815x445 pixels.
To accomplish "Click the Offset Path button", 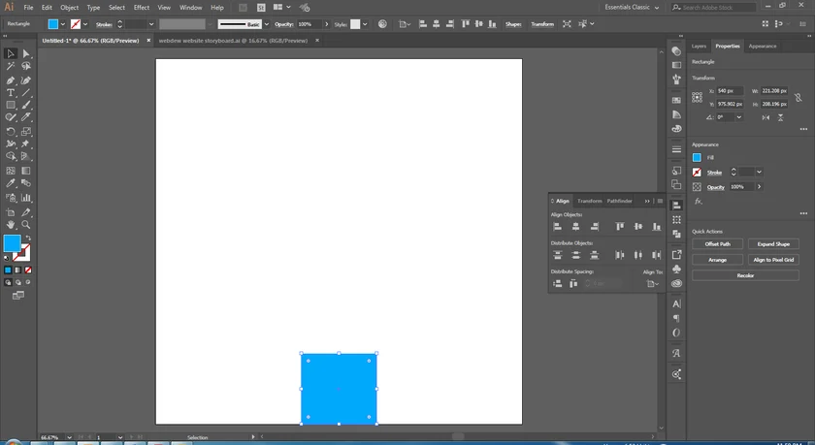I will click(x=718, y=244).
